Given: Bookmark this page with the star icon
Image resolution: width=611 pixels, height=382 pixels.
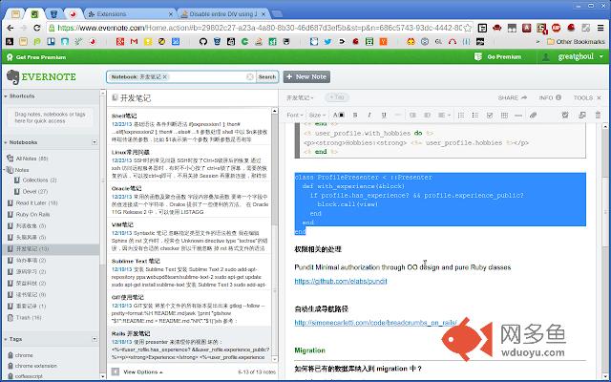Looking at the screenshot, I should pyautogui.click(x=468, y=28).
